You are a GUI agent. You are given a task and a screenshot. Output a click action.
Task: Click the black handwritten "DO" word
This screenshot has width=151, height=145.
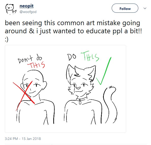(72, 57)
